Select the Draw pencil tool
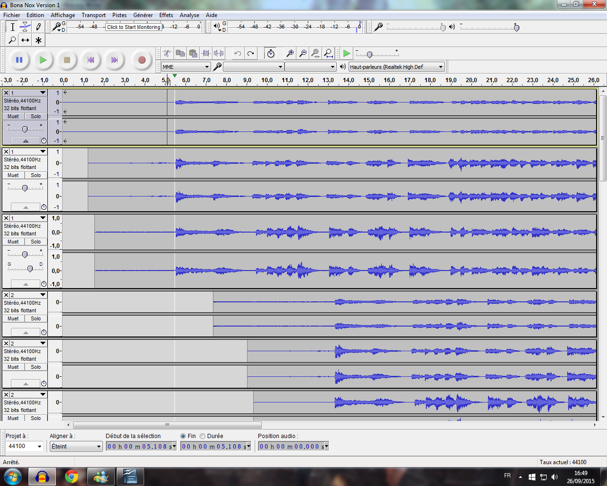The height and width of the screenshot is (486, 607). 38,27
